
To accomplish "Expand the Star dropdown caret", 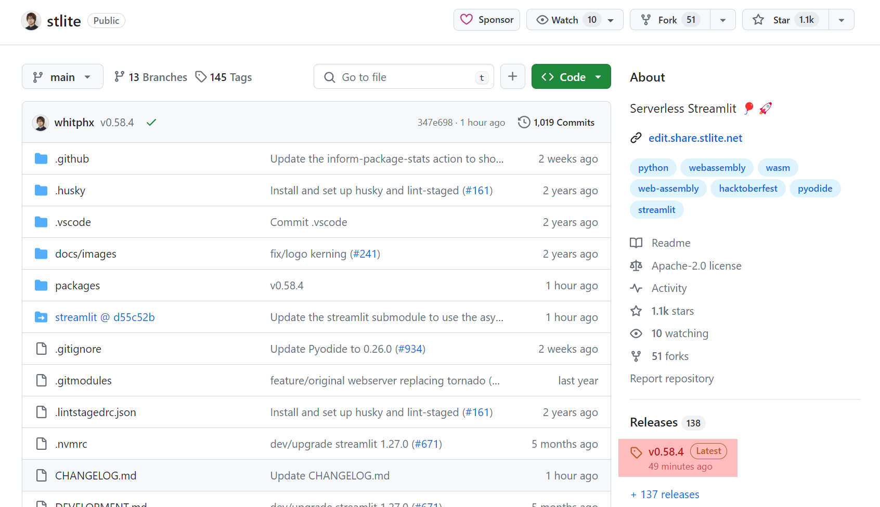I will (x=841, y=19).
